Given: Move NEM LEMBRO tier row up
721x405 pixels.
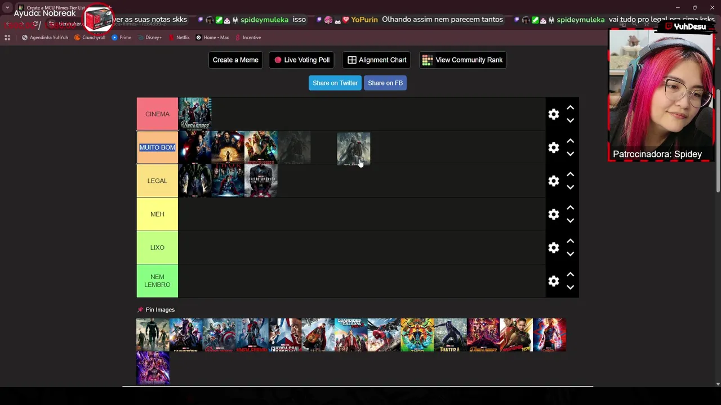Looking at the screenshot, I should point(570,274).
